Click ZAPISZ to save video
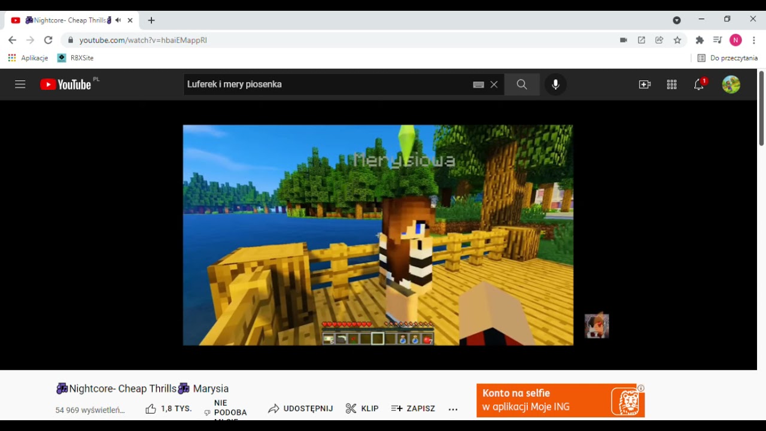 [413, 408]
